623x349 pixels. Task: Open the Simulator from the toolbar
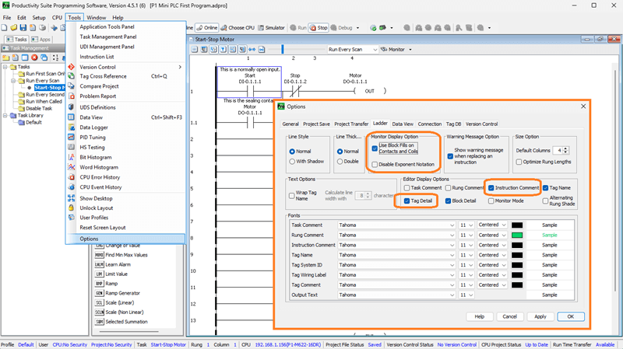pyautogui.click(x=270, y=27)
